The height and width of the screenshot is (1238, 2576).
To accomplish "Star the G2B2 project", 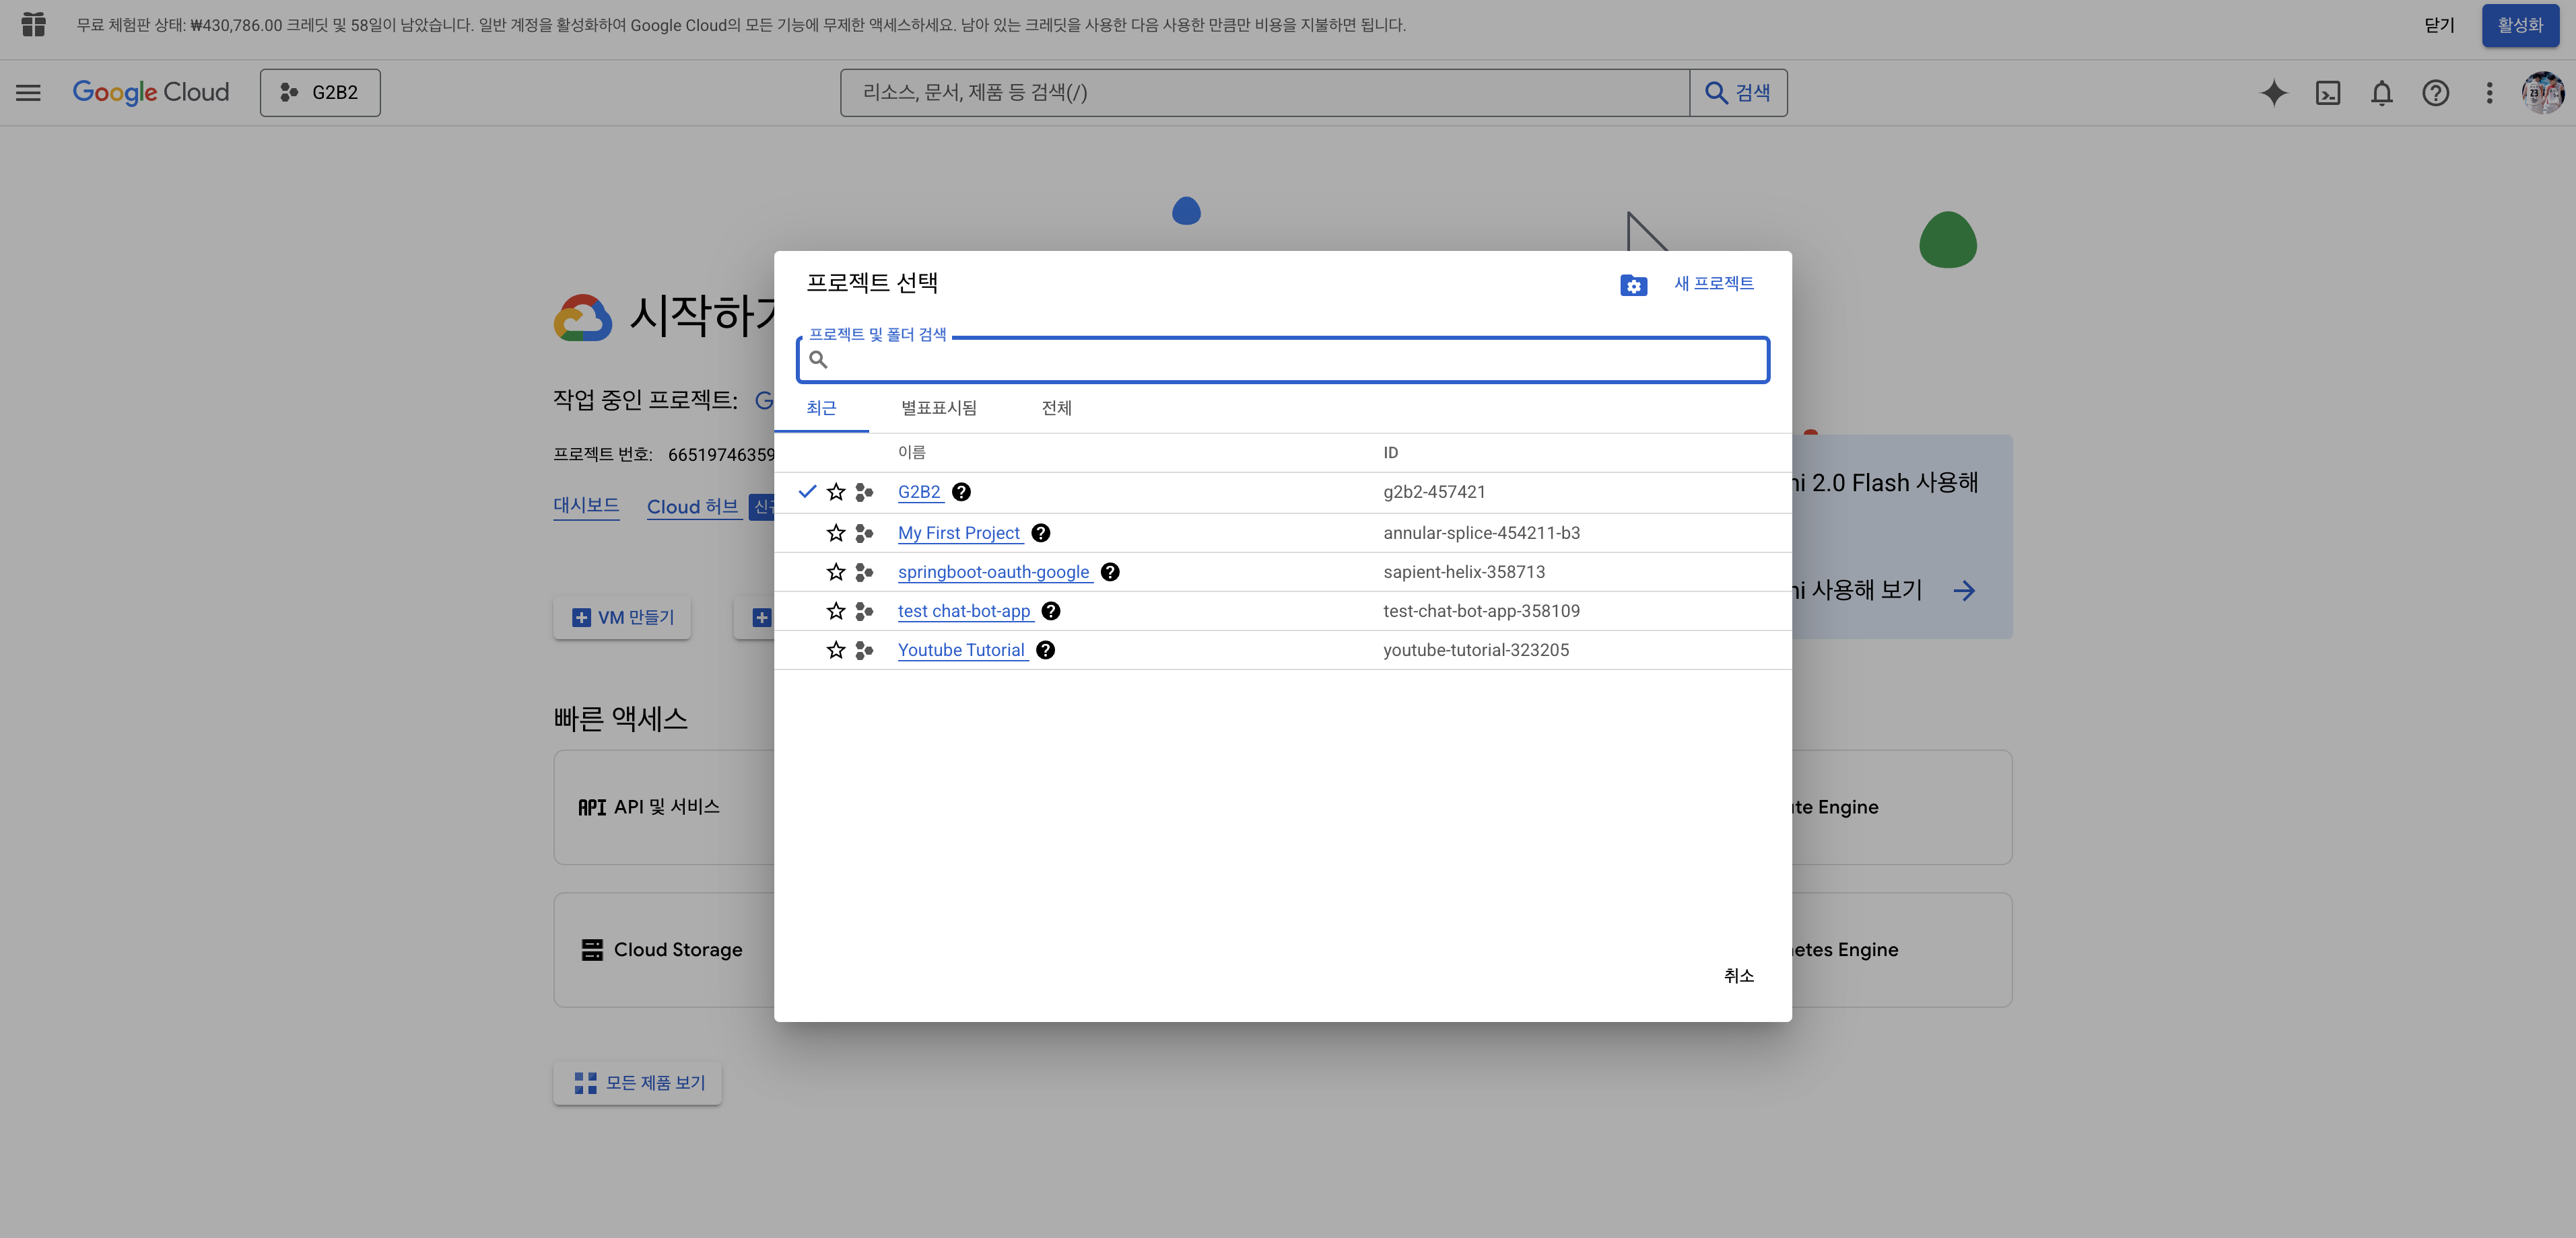I will (836, 492).
